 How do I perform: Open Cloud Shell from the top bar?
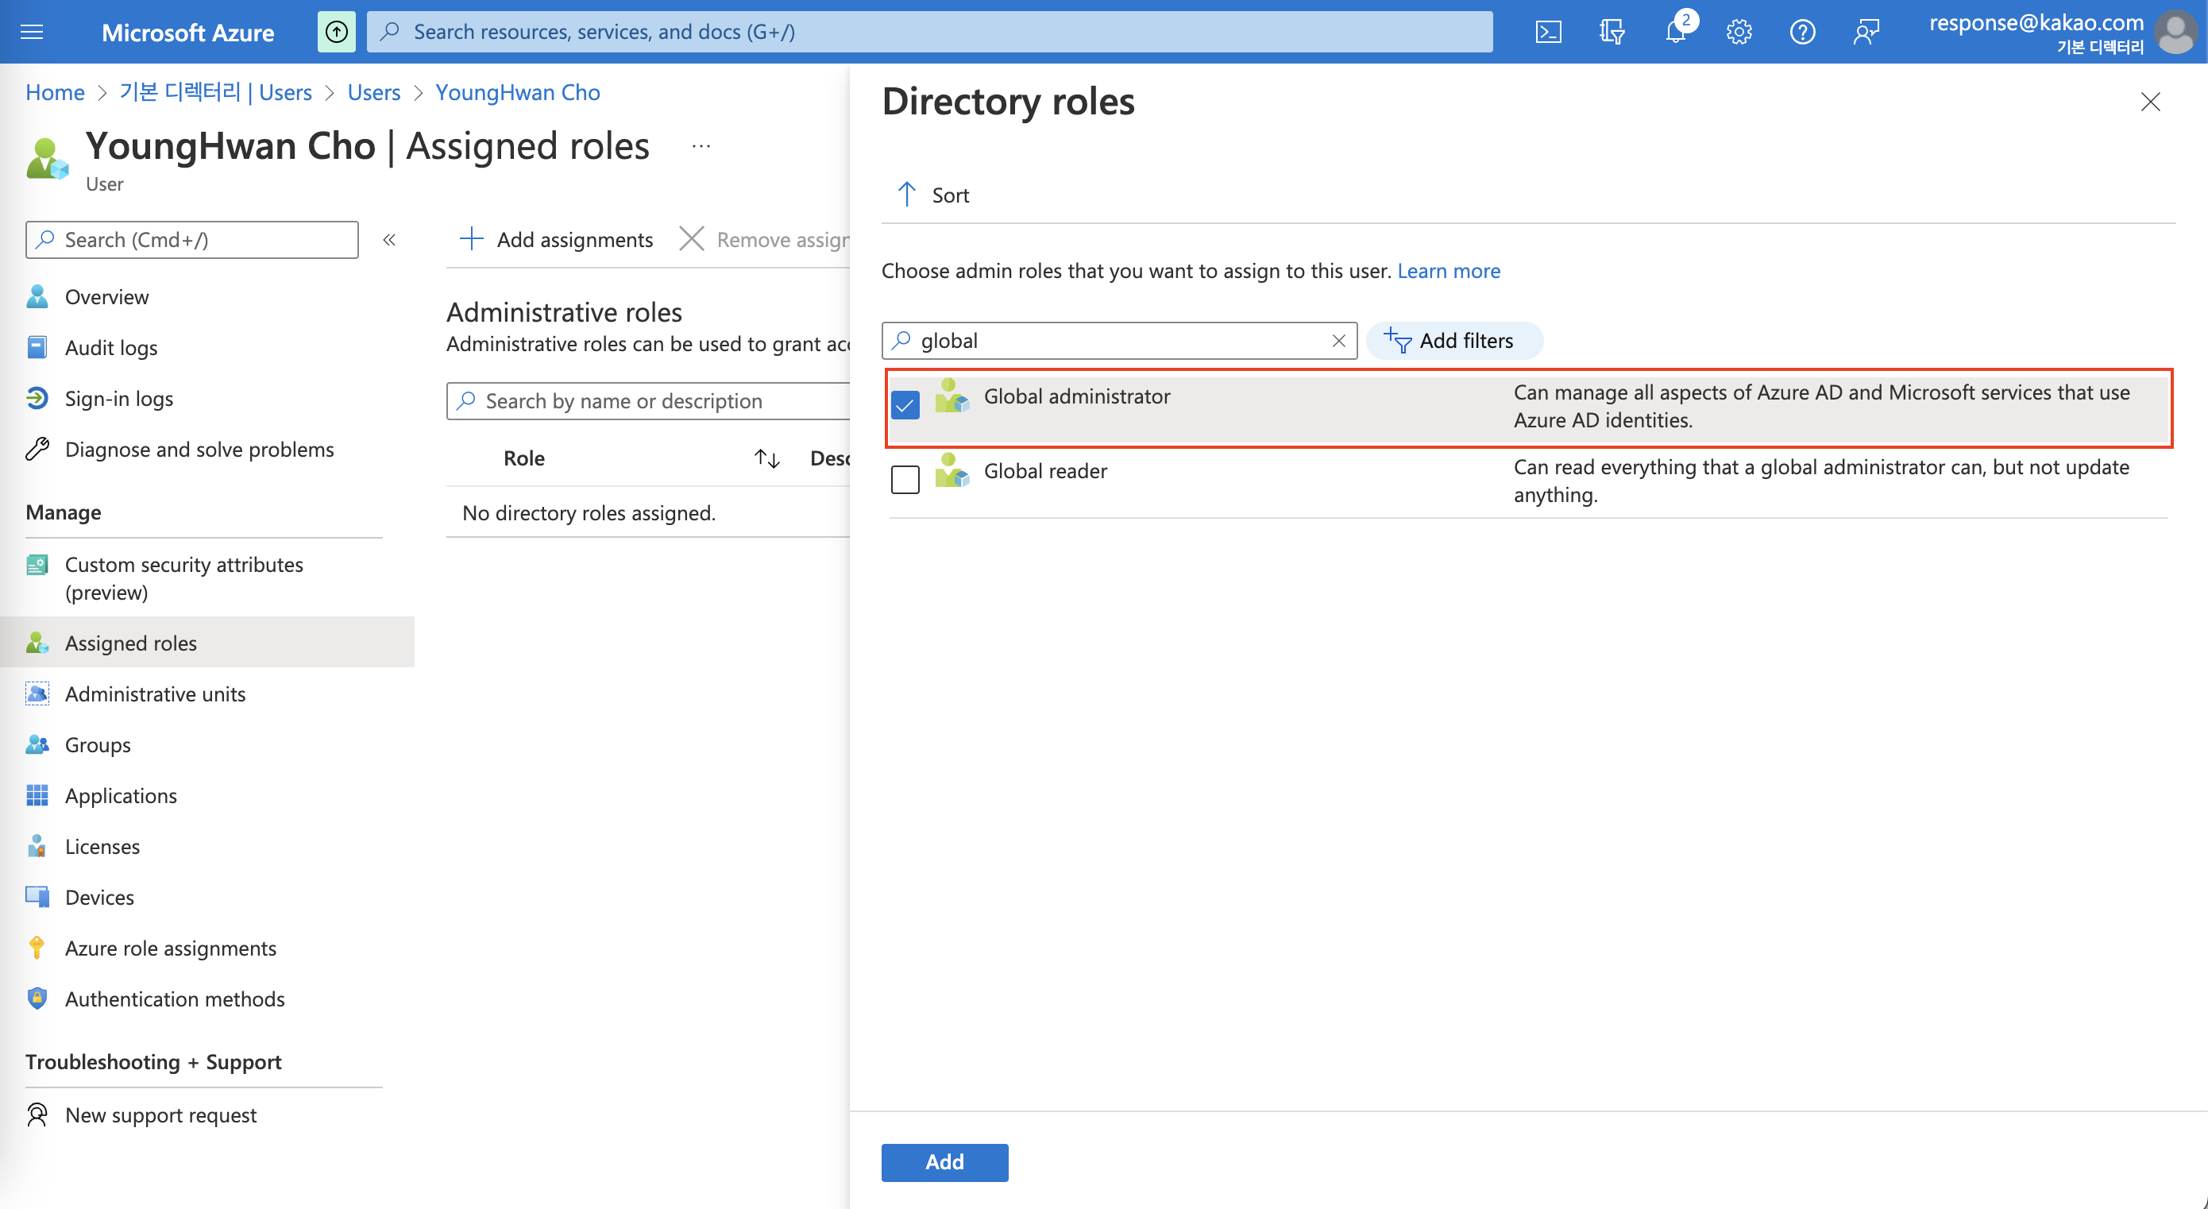[x=1548, y=32]
